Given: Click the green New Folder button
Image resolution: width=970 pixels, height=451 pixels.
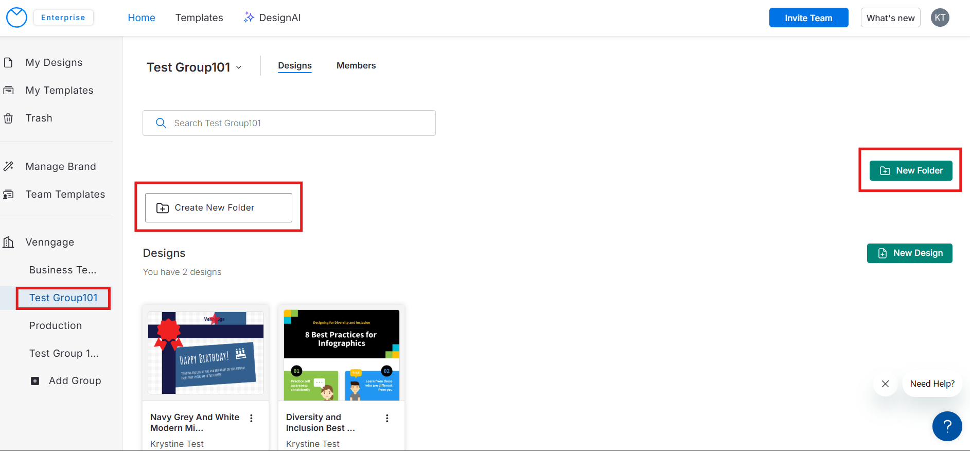Looking at the screenshot, I should (910, 170).
